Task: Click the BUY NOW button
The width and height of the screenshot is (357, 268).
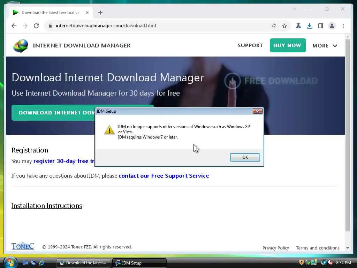Action: pos(288,45)
